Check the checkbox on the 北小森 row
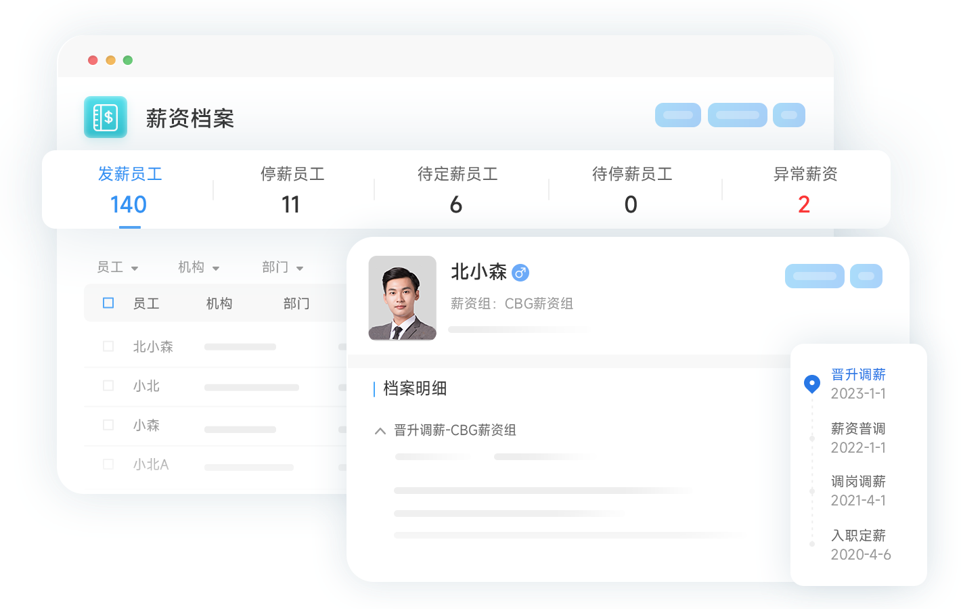The height and width of the screenshot is (609, 961). [x=108, y=346]
